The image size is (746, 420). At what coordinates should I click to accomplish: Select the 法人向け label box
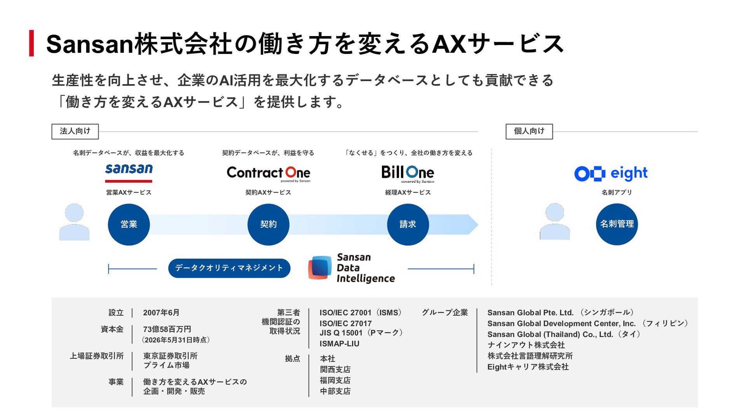tap(75, 132)
